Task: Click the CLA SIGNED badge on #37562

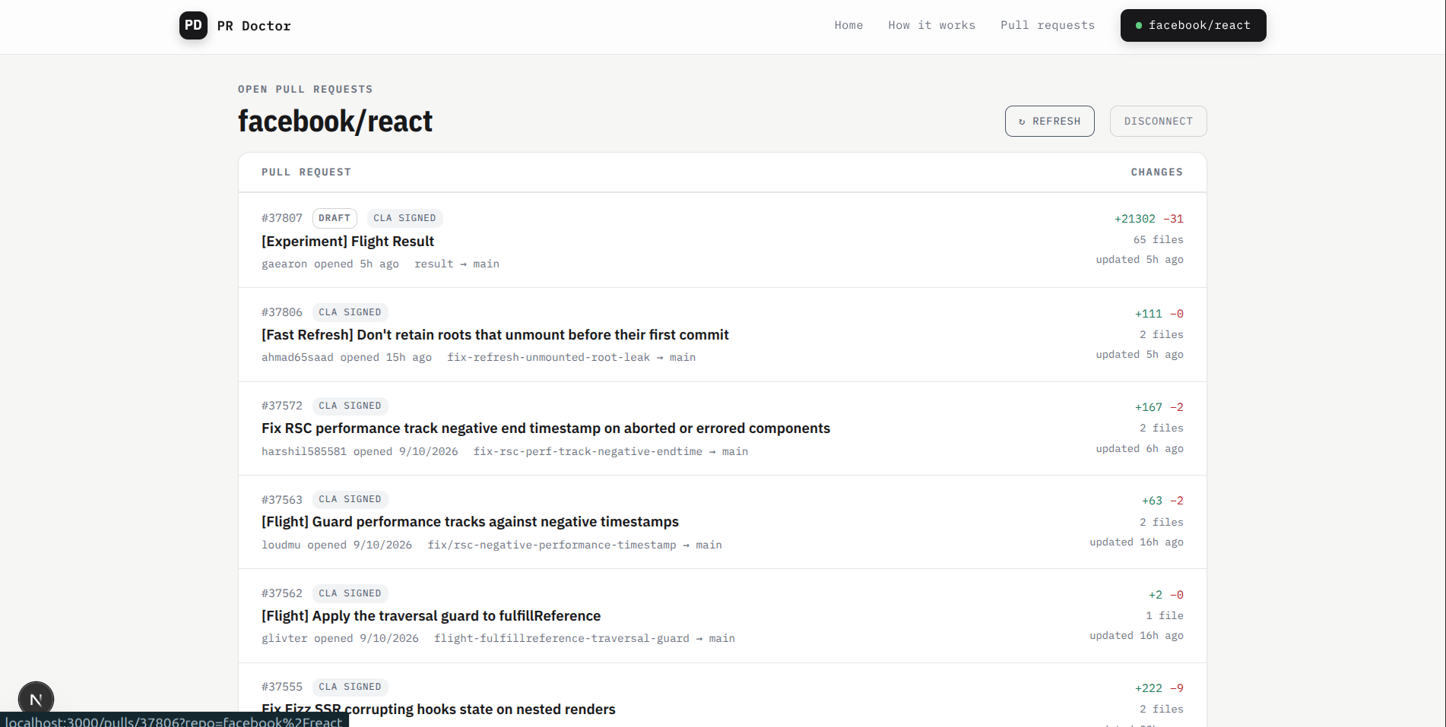Action: coord(350,593)
